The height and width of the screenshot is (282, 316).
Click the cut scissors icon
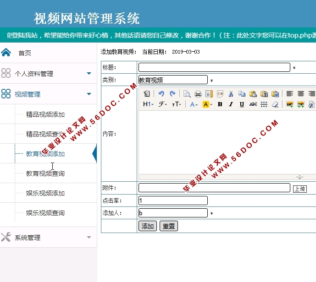tap(231, 94)
